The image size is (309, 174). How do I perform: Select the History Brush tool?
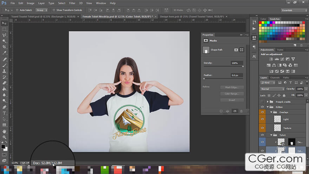(x=4, y=77)
